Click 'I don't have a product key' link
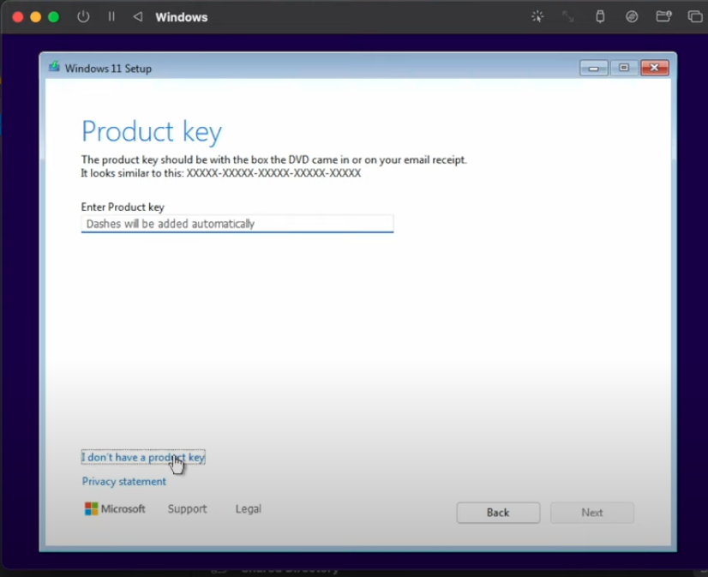 click(143, 457)
